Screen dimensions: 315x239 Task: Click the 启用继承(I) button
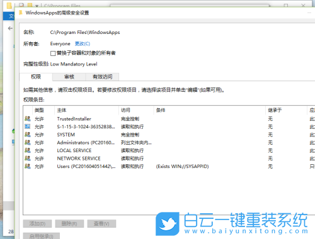click(42, 236)
